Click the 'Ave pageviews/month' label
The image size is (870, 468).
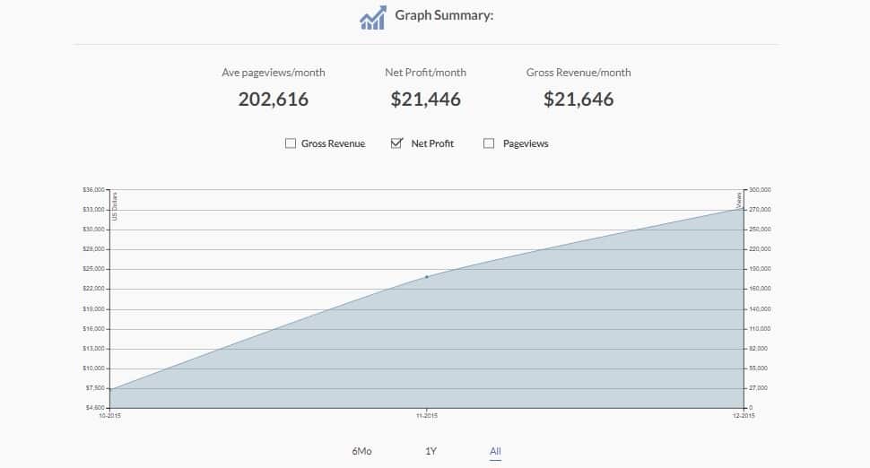(274, 73)
